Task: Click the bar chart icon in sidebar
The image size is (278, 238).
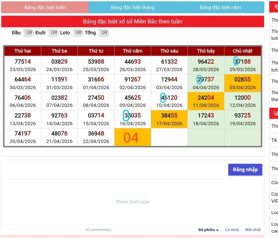Action: pos(275,113)
